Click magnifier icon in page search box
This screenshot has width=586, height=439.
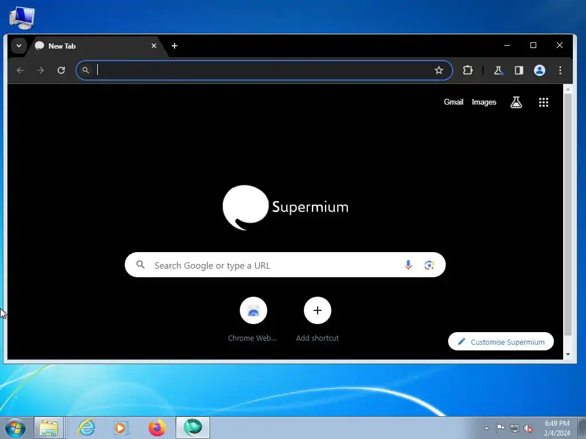[x=141, y=265]
